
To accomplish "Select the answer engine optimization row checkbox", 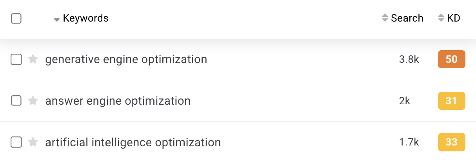I will coord(16,101).
